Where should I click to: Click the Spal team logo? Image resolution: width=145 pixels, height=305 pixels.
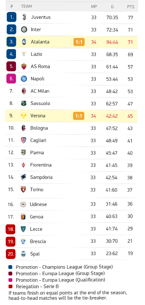point(23,254)
